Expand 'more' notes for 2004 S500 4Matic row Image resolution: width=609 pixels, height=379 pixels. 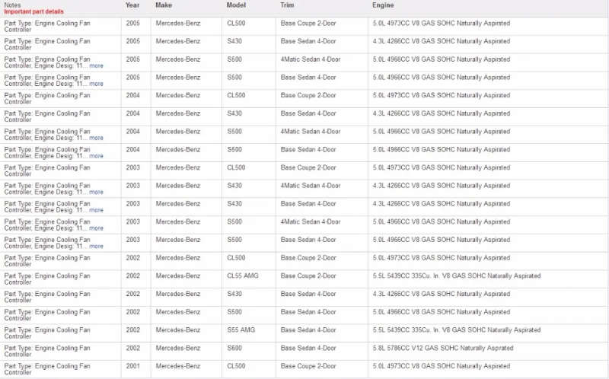[x=97, y=138]
